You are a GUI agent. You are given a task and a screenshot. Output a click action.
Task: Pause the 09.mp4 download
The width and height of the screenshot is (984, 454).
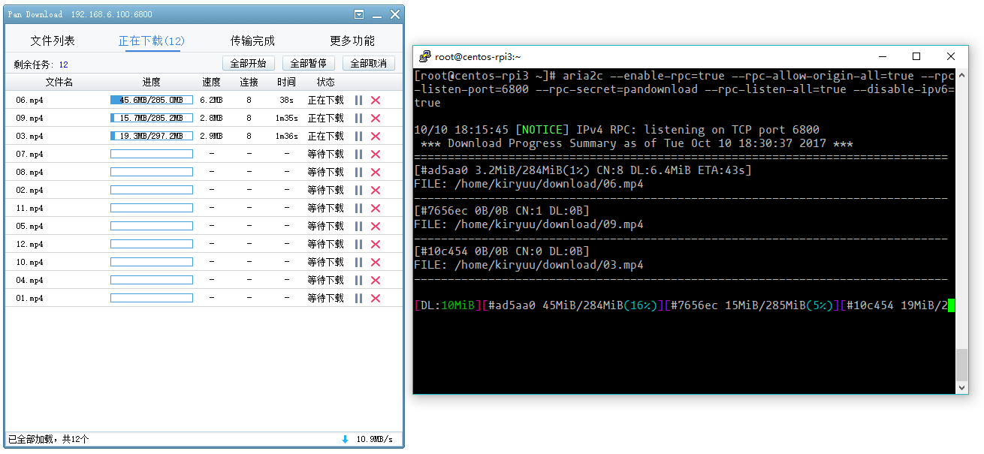pos(358,118)
